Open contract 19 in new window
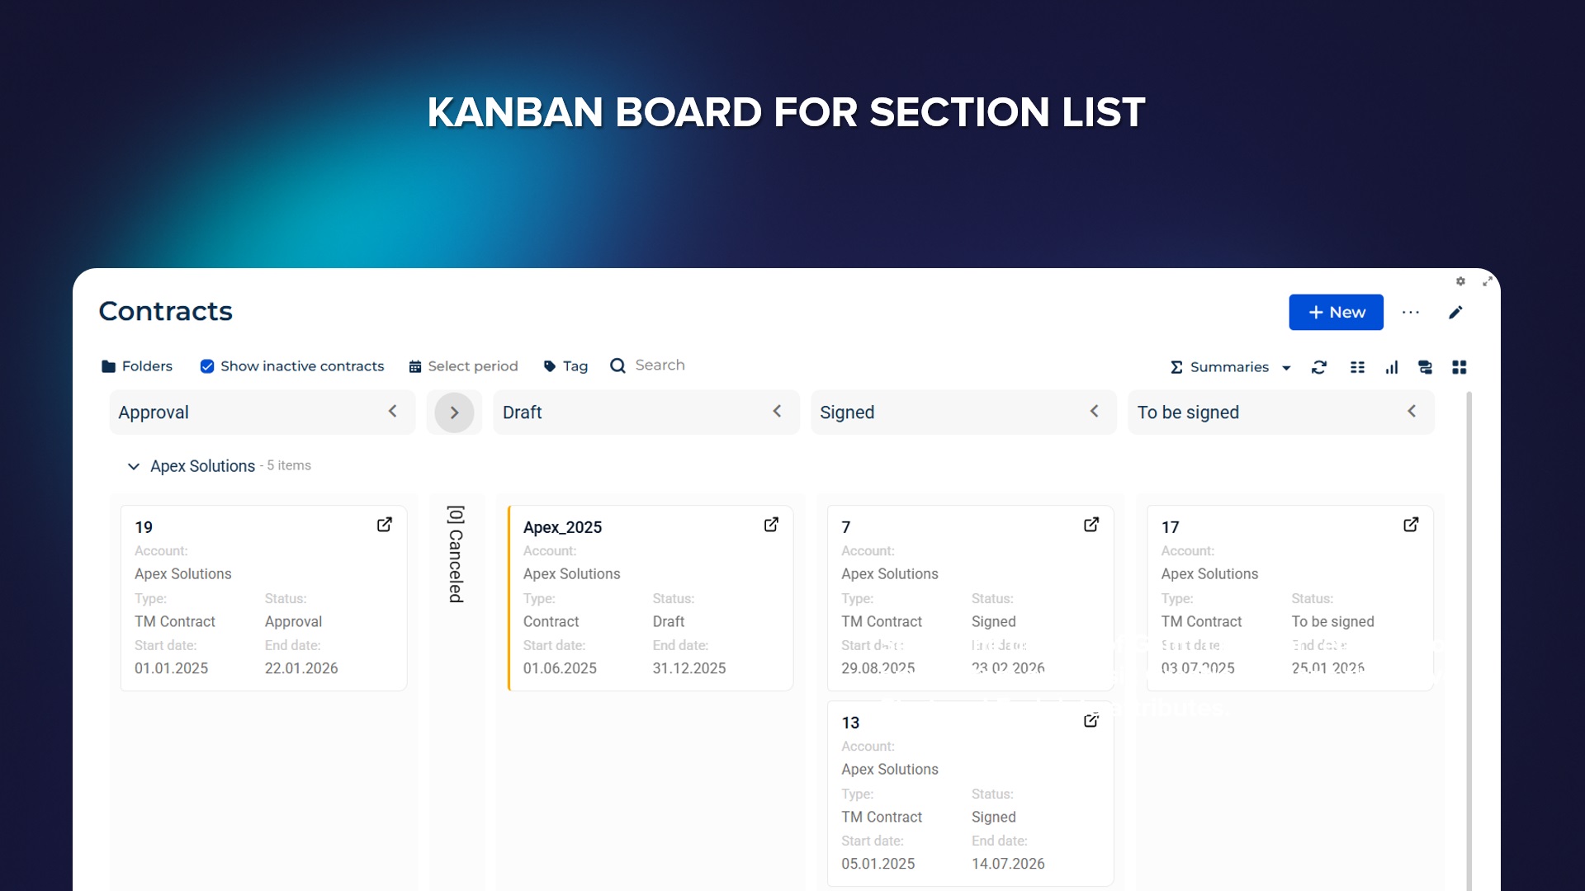1585x891 pixels. point(385,525)
